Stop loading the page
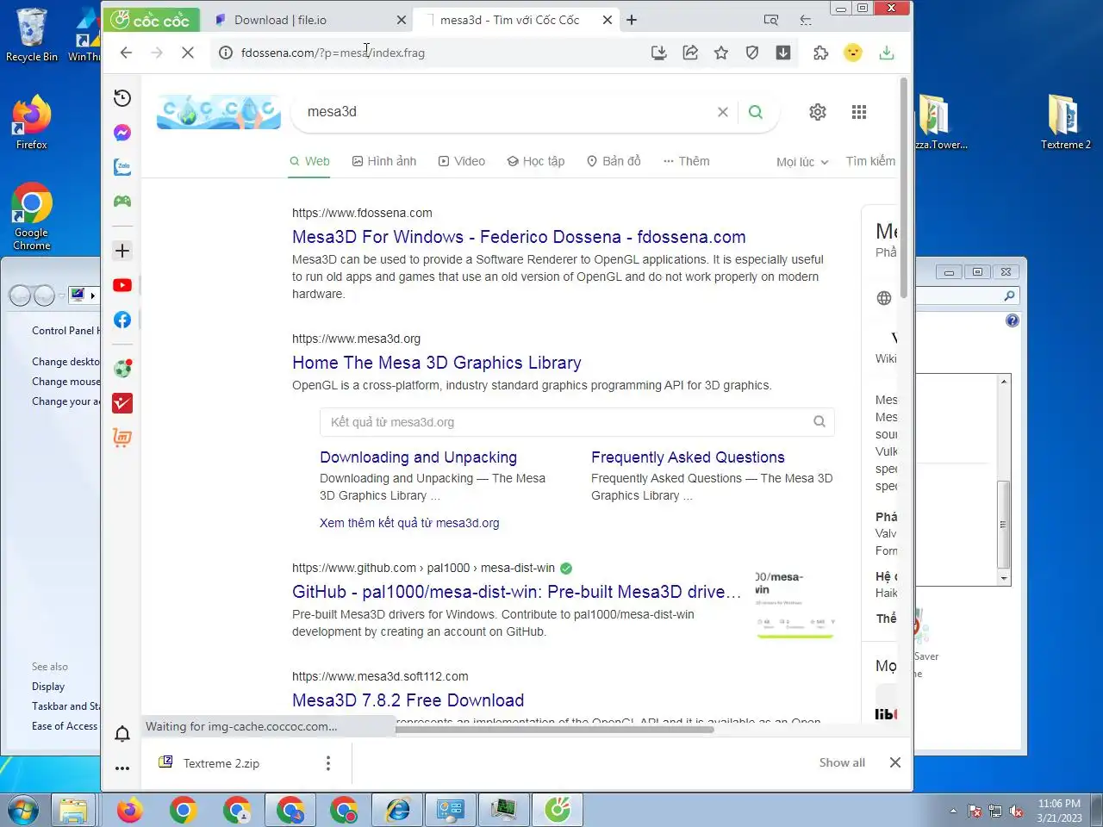Screen dimensions: 1103x827 [x=187, y=53]
